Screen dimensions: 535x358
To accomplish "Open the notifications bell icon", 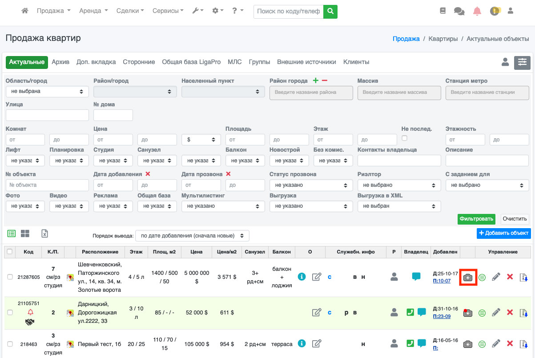I will point(477,11).
